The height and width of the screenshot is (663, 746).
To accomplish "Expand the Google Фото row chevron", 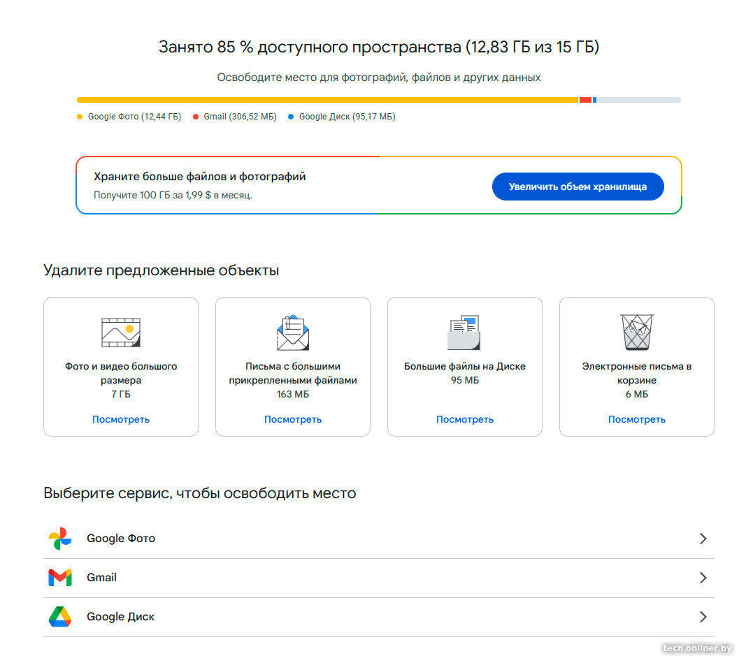I will (x=703, y=539).
